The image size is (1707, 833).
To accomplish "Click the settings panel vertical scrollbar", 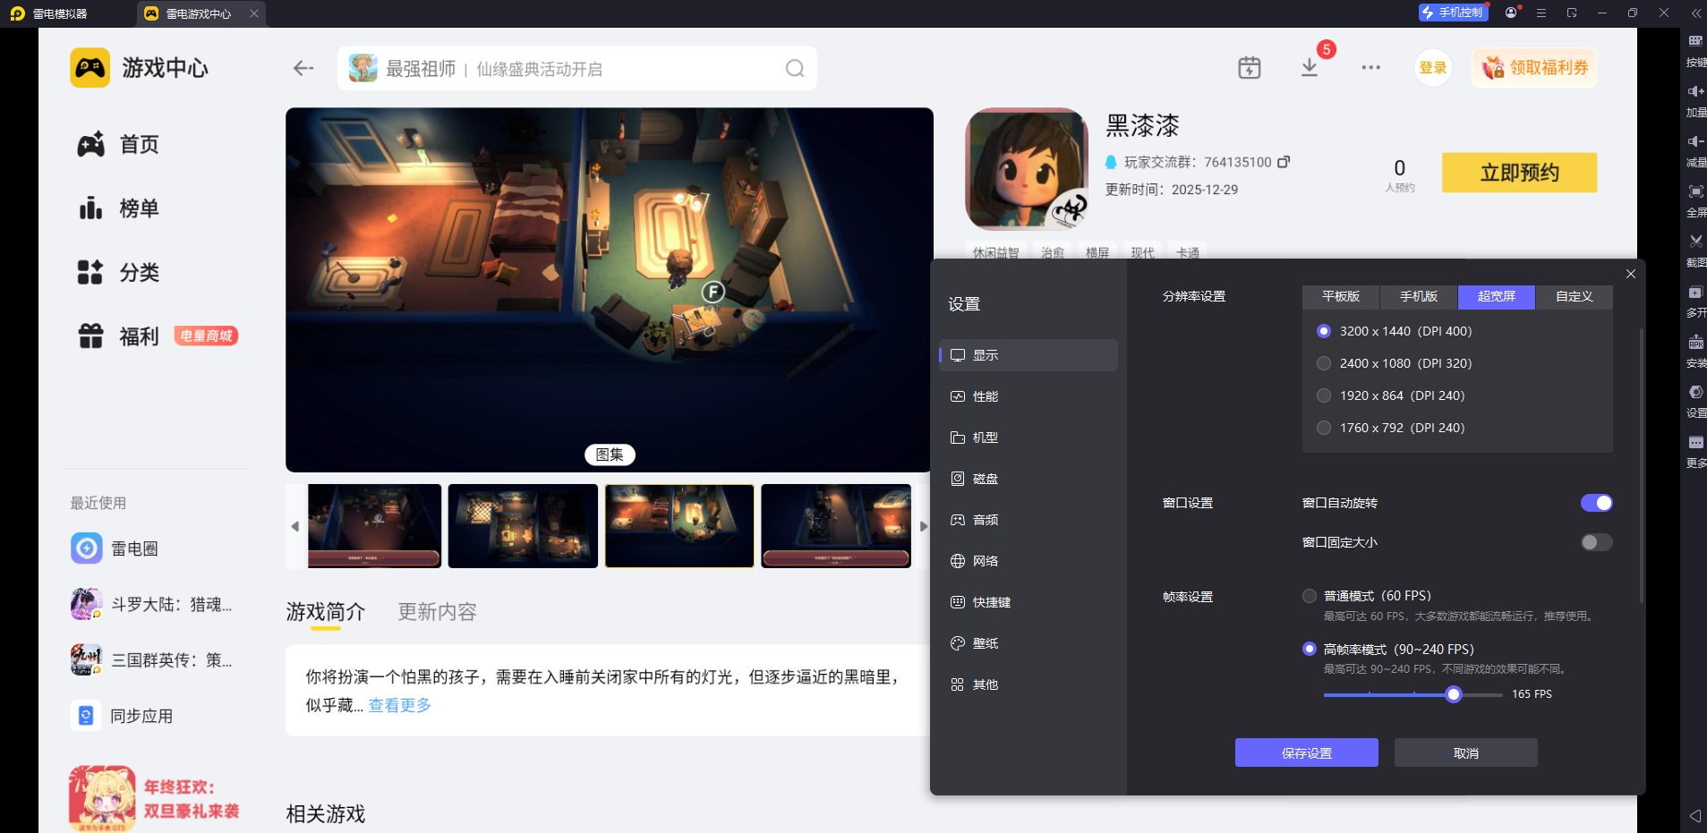I will tap(1642, 465).
